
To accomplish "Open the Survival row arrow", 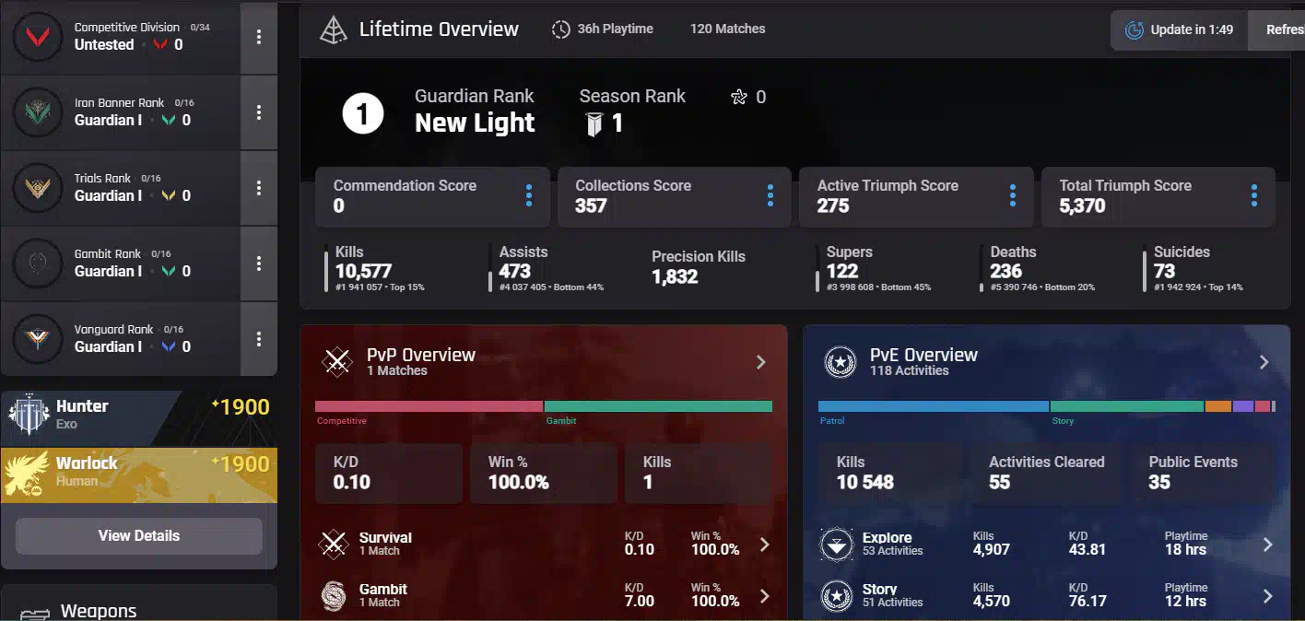I will [764, 545].
